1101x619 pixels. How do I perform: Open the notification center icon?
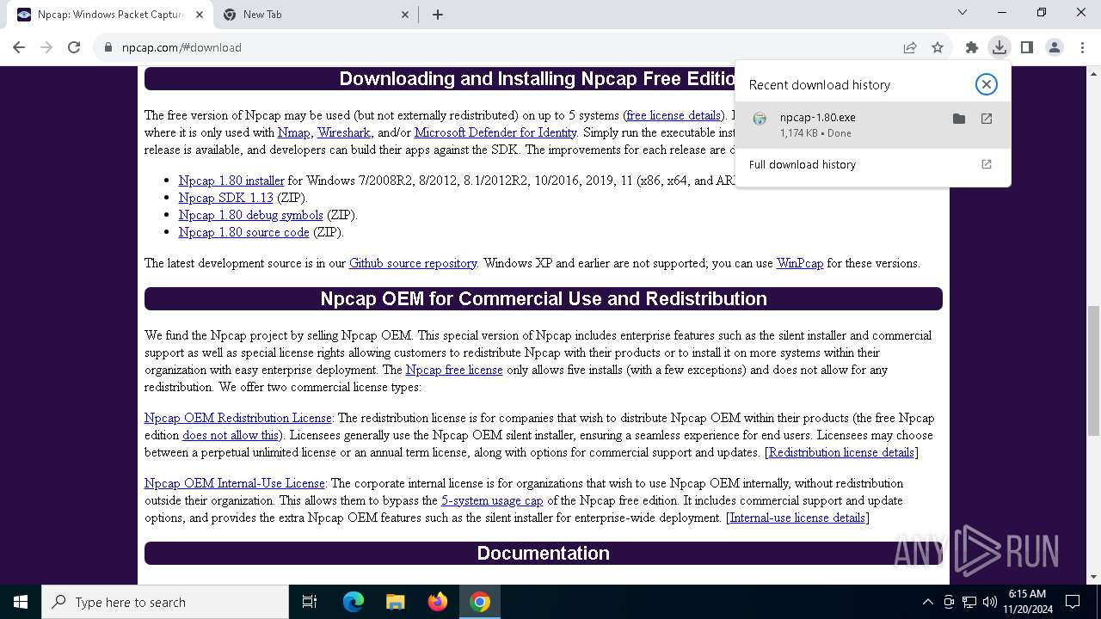(x=1073, y=602)
